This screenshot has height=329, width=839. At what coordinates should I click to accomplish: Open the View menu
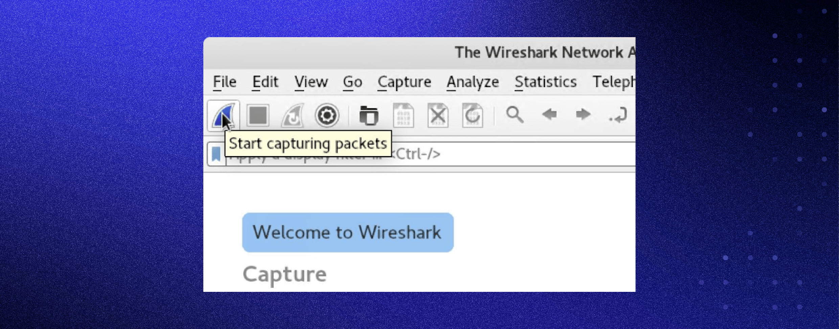click(311, 82)
